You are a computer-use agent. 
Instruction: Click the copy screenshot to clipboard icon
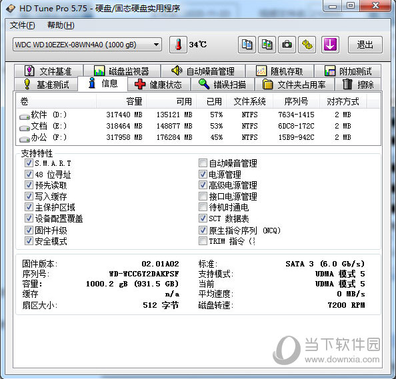267,45
